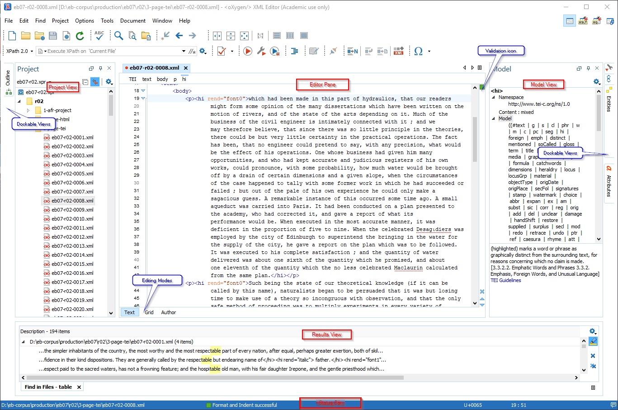Collapse the Namespace section in Model view

pos(493,97)
